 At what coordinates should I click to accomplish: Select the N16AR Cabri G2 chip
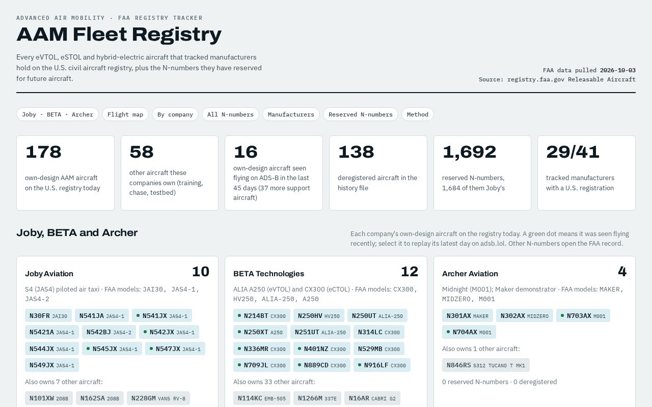[x=372, y=398]
